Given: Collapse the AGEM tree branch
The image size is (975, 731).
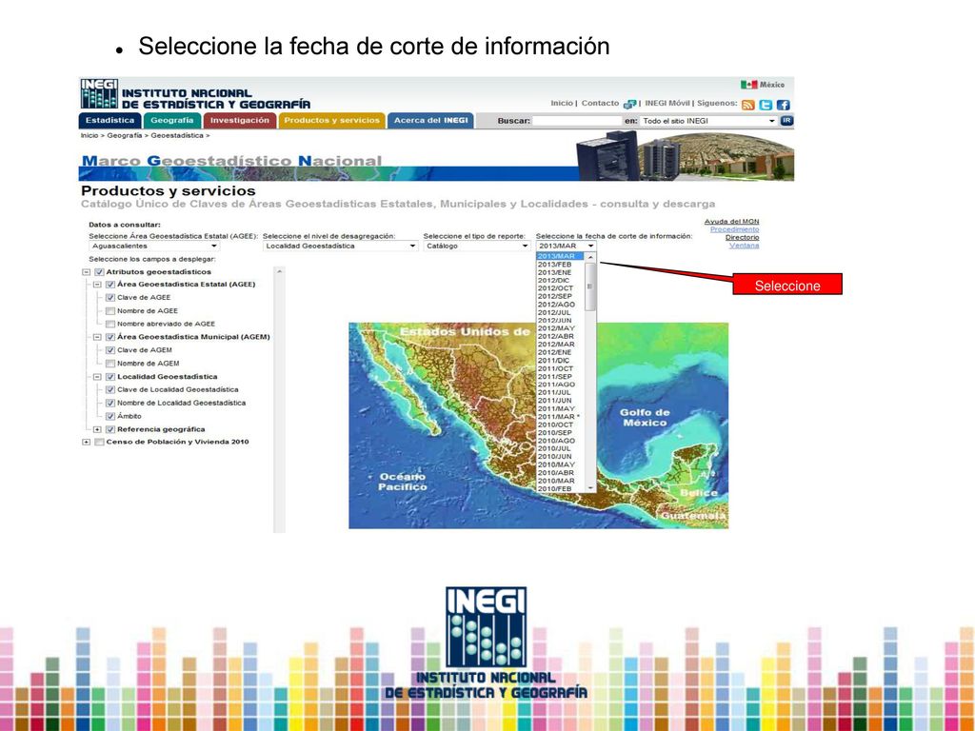Looking at the screenshot, I should tap(97, 337).
